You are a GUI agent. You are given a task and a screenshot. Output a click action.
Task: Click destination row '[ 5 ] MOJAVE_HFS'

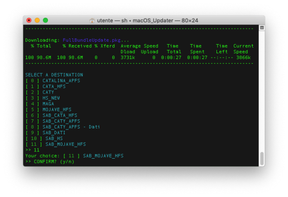[x=48, y=109]
